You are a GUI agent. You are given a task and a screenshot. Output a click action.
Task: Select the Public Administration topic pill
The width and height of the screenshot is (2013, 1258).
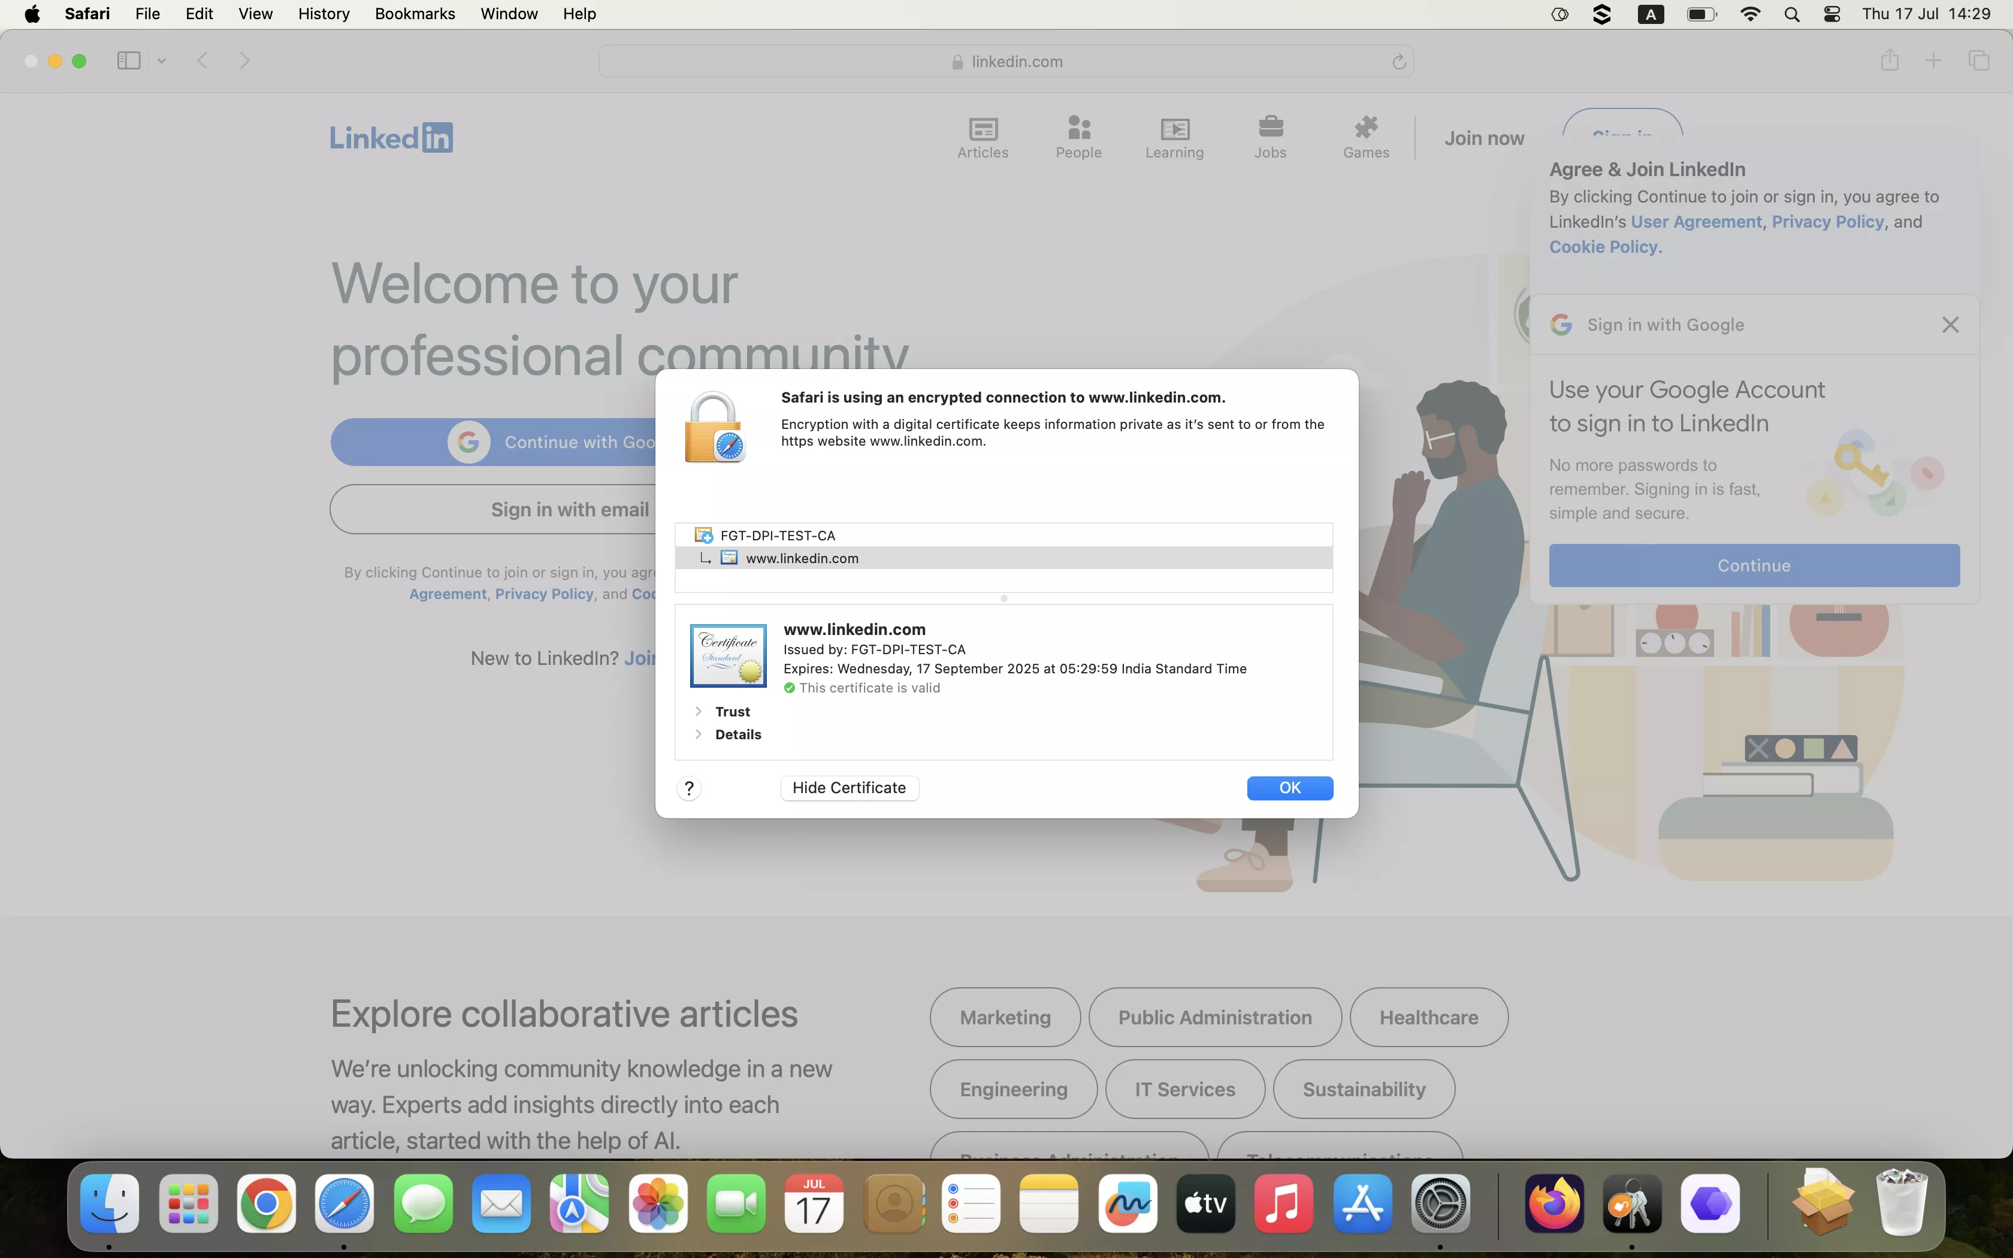click(1214, 1018)
